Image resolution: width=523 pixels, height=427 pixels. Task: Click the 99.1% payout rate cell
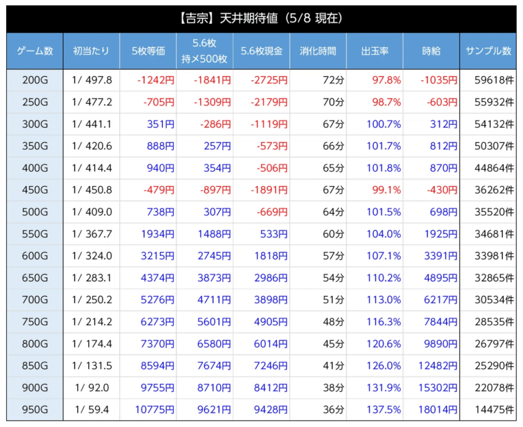[386, 190]
